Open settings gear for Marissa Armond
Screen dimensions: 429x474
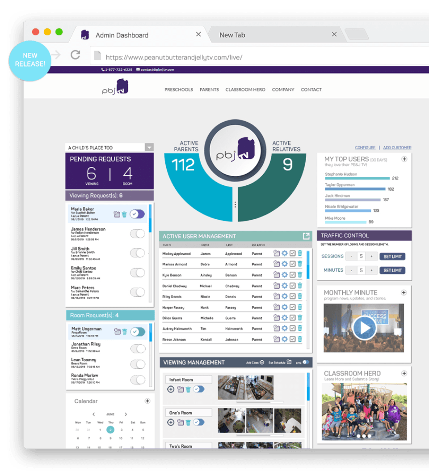pos(285,264)
